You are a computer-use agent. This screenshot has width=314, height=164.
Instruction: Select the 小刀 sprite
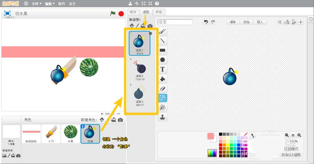coord(51,134)
